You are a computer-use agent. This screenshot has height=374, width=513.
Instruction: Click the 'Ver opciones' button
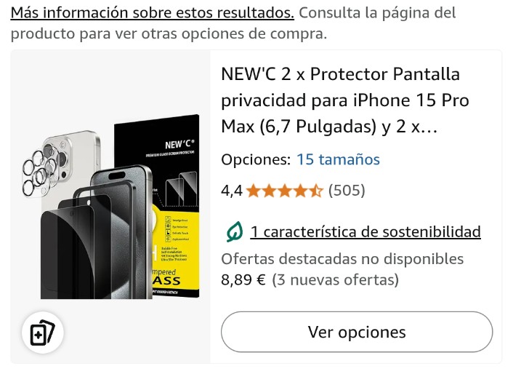(357, 332)
